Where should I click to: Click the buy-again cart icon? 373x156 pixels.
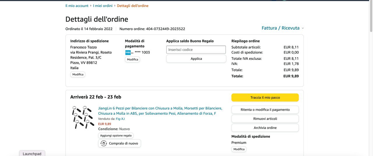(103, 143)
